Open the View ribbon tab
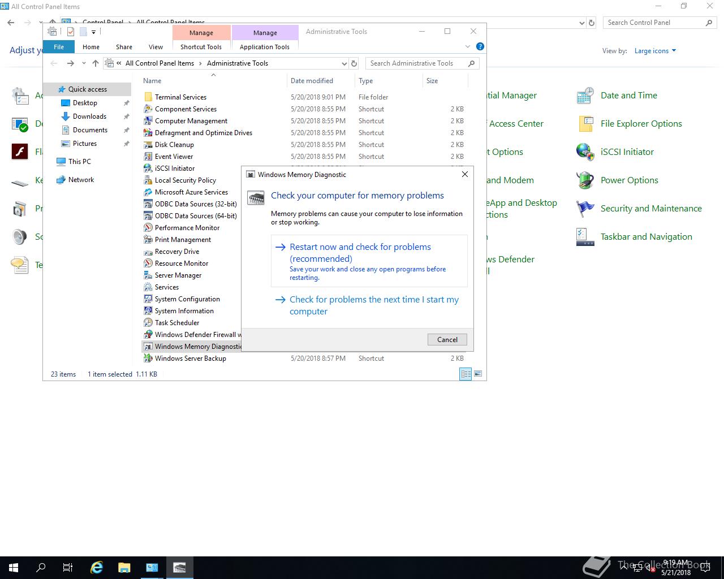The width and height of the screenshot is (724, 579). point(156,47)
